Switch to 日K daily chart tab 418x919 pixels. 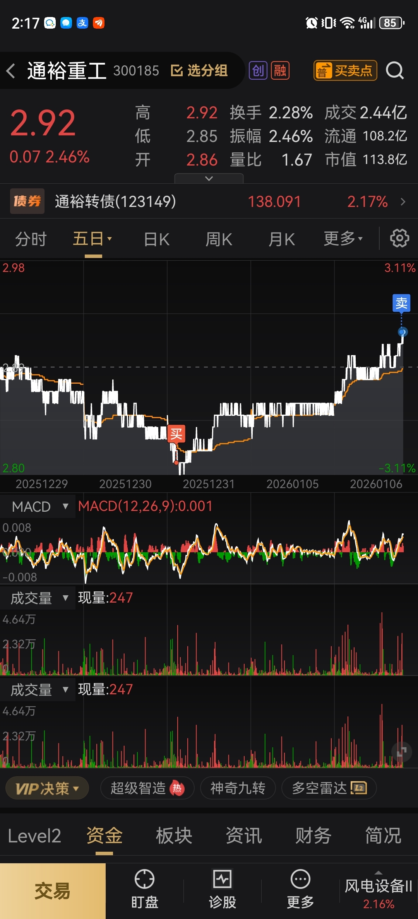156,239
